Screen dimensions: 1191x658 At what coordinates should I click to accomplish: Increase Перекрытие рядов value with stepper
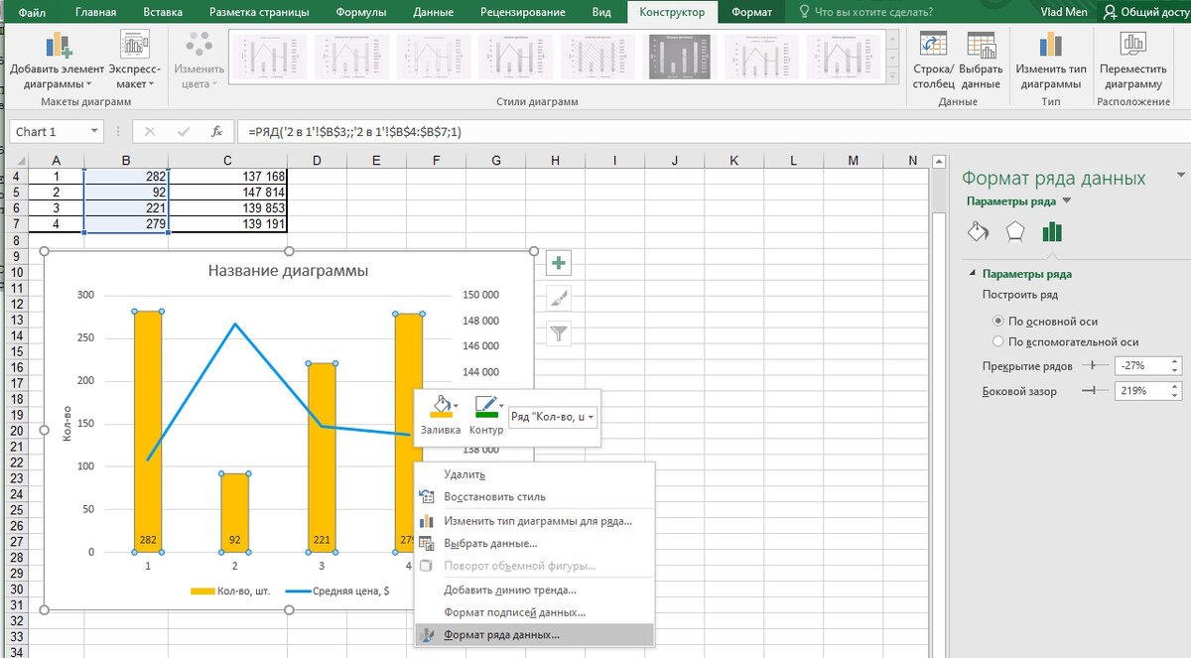coord(1176,361)
